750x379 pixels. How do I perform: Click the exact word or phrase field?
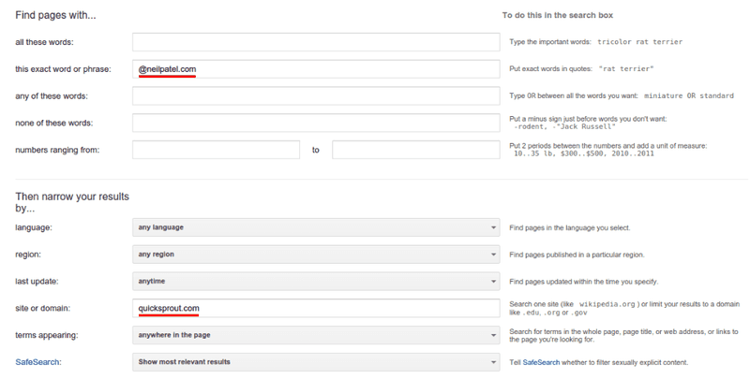(x=316, y=69)
